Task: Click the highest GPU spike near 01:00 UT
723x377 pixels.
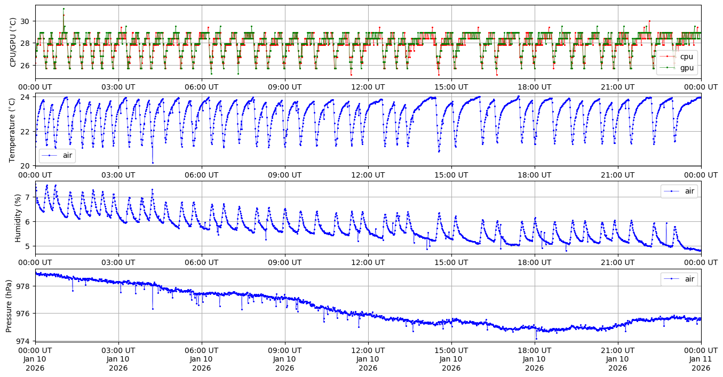Action: click(63, 9)
